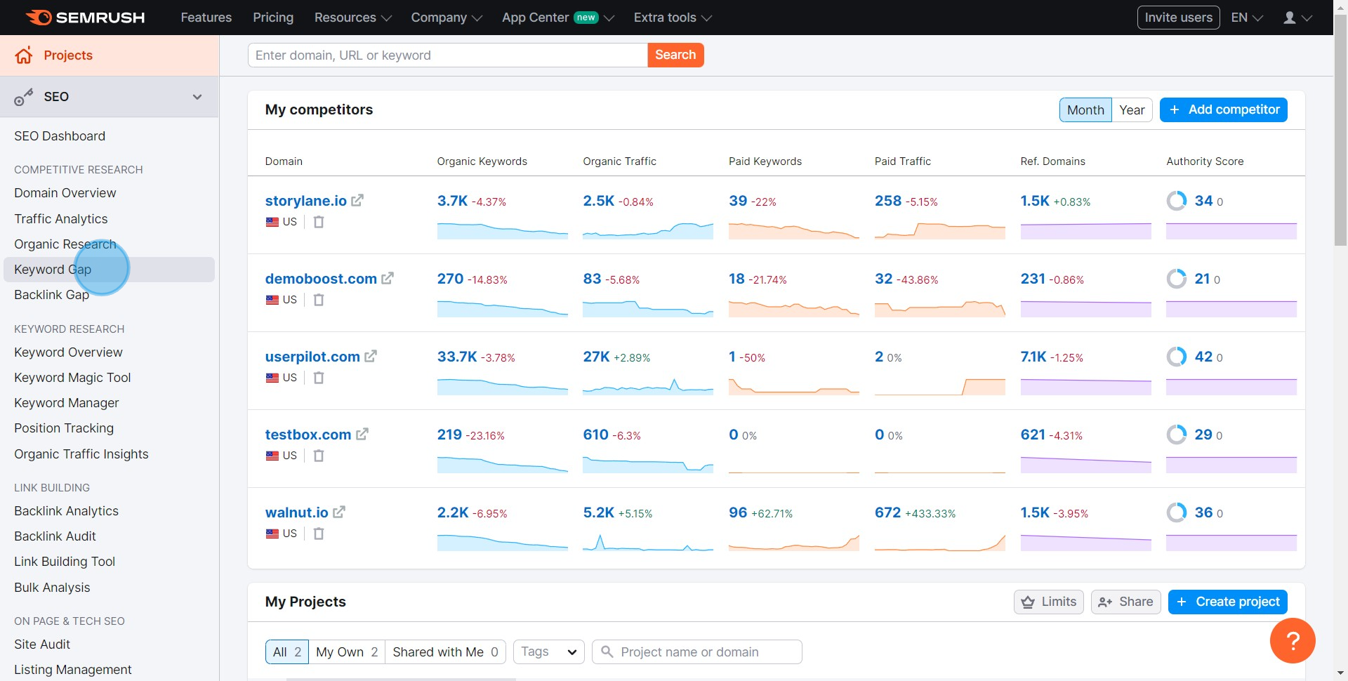This screenshot has width=1348, height=681.
Task: Open external link icon next to userpilot.com
Action: click(x=371, y=357)
